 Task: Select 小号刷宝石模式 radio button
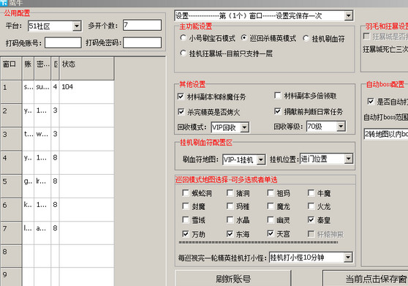(x=184, y=38)
